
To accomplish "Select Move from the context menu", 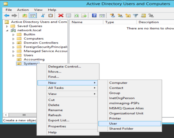I will (x=68, y=72).
